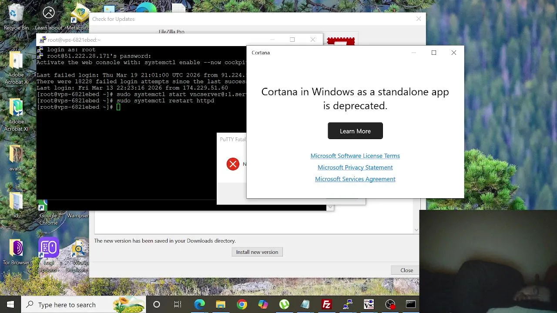Image resolution: width=557 pixels, height=313 pixels.
Task: Open the Windows Start menu
Action: [x=10, y=304]
